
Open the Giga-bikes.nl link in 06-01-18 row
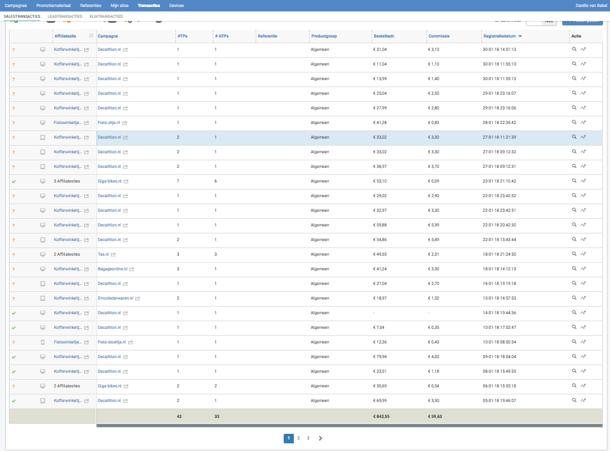coord(110,385)
